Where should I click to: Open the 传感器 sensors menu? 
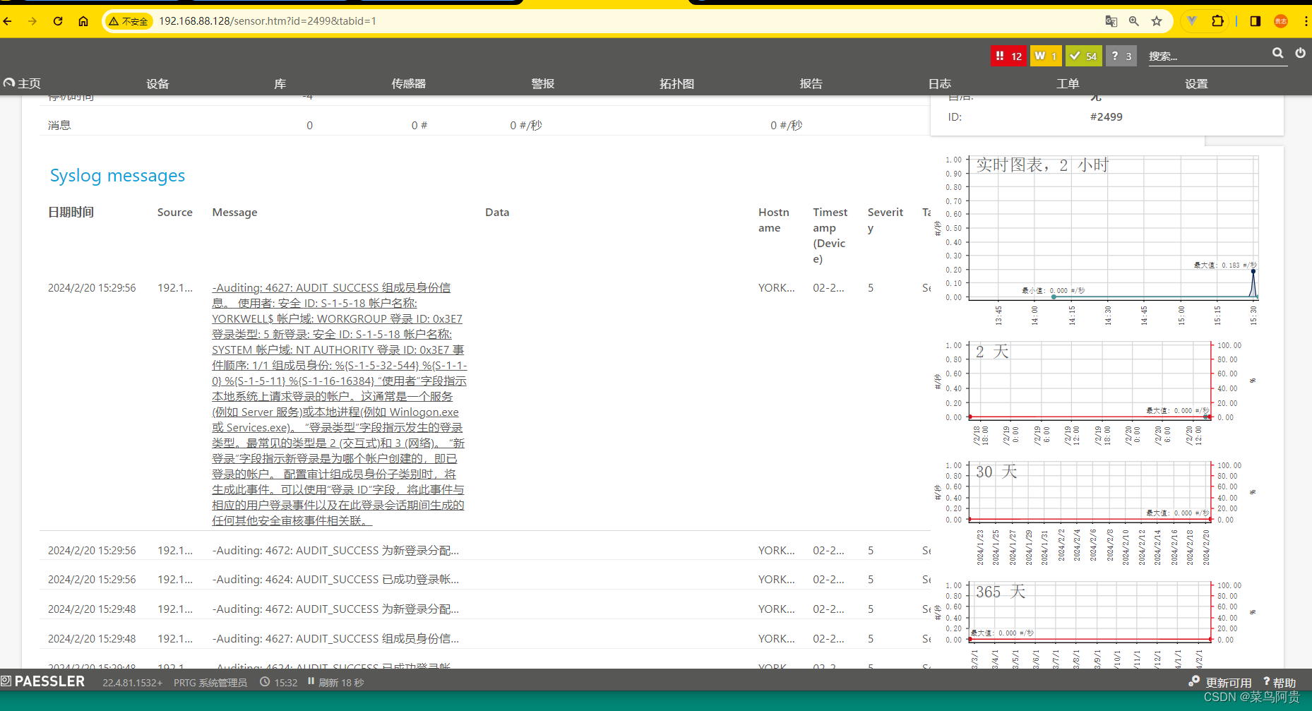[408, 83]
